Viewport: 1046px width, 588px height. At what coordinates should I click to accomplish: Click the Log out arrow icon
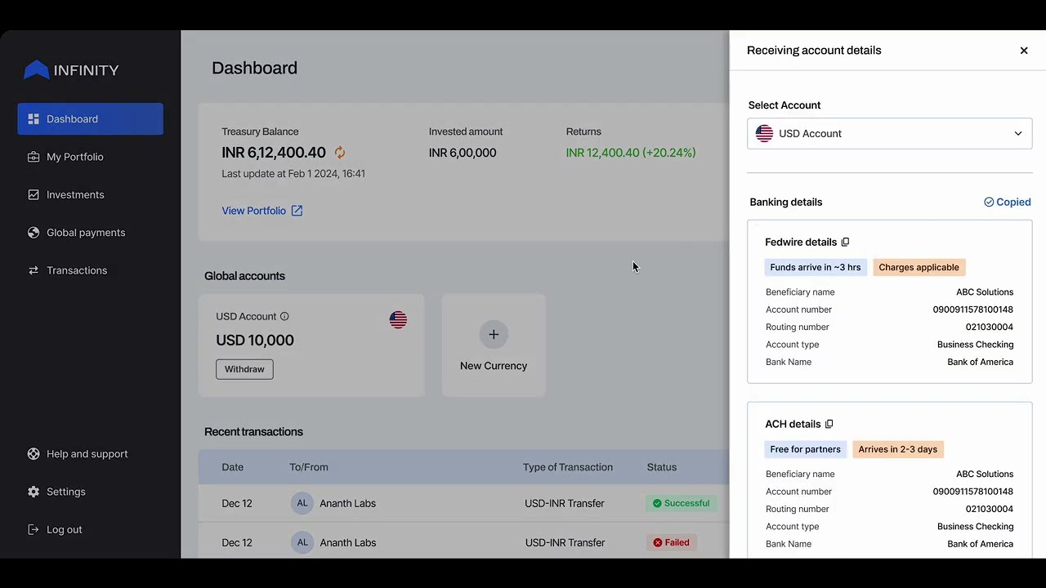(x=34, y=529)
